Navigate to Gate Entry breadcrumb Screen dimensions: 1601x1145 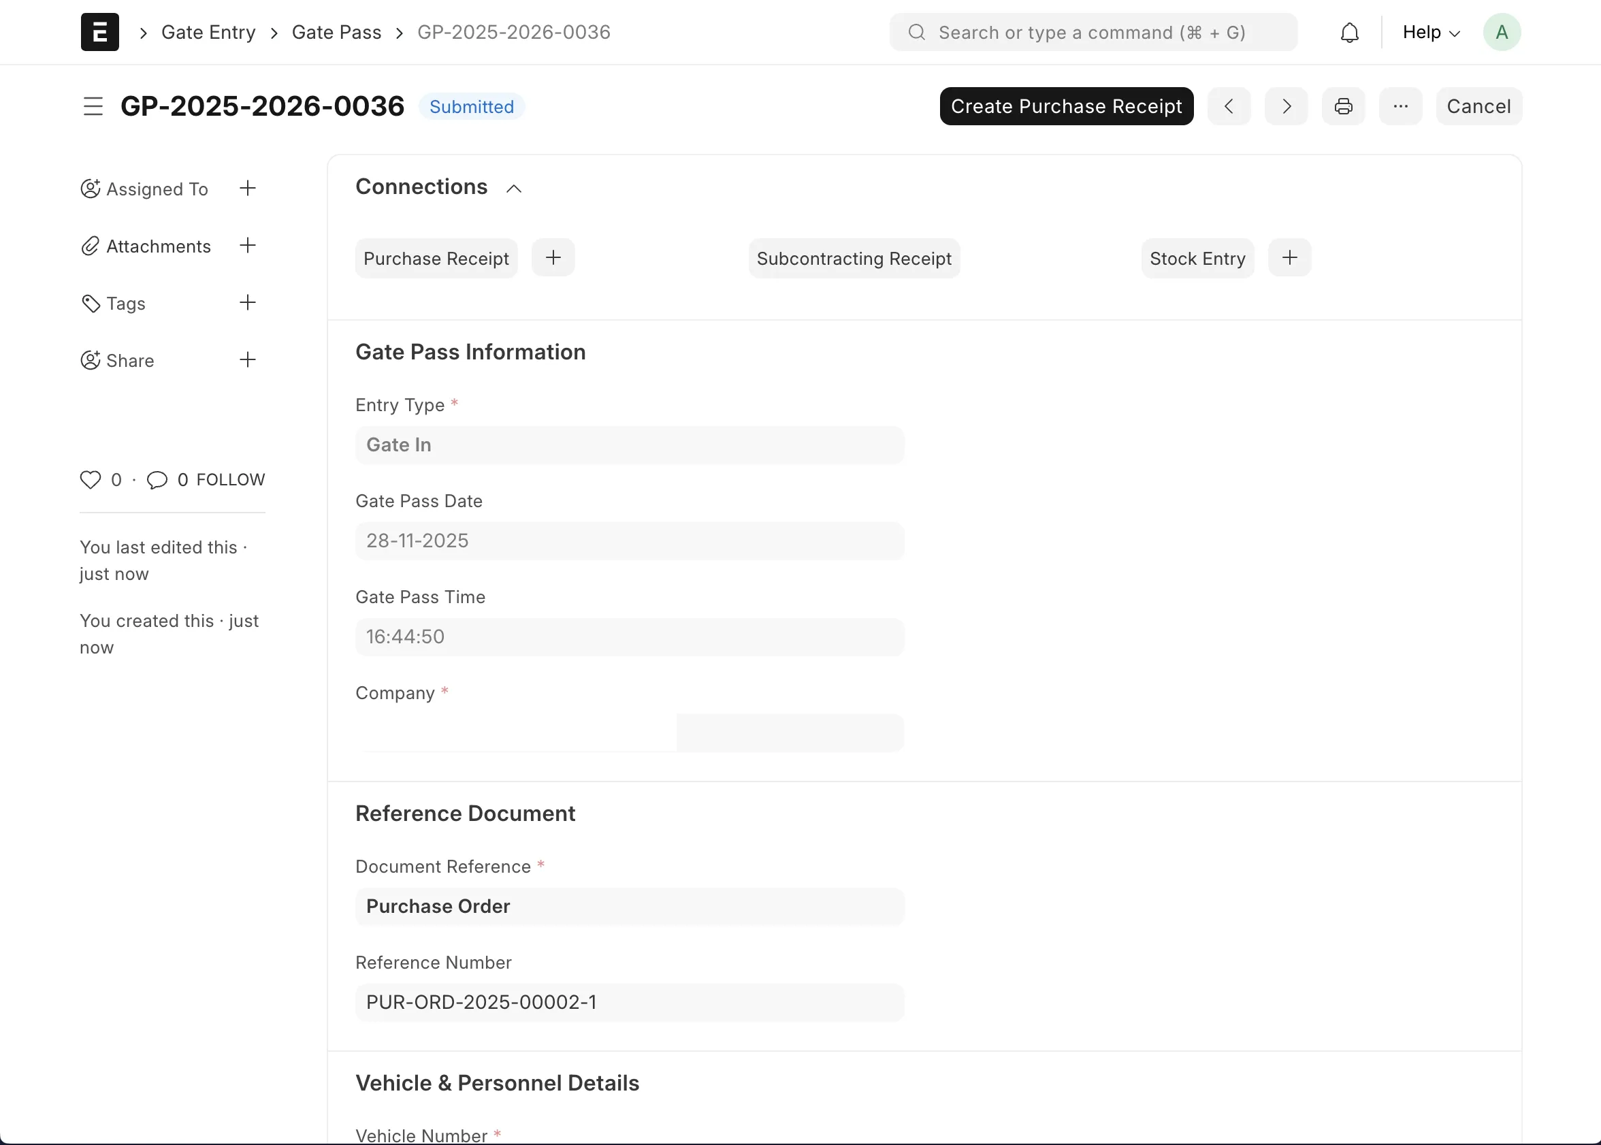[x=208, y=33]
